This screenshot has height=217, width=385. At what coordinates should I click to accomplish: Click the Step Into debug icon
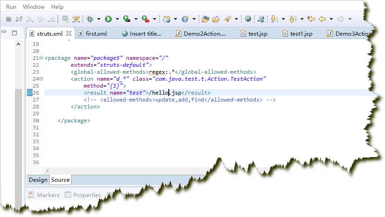(x=30, y=19)
